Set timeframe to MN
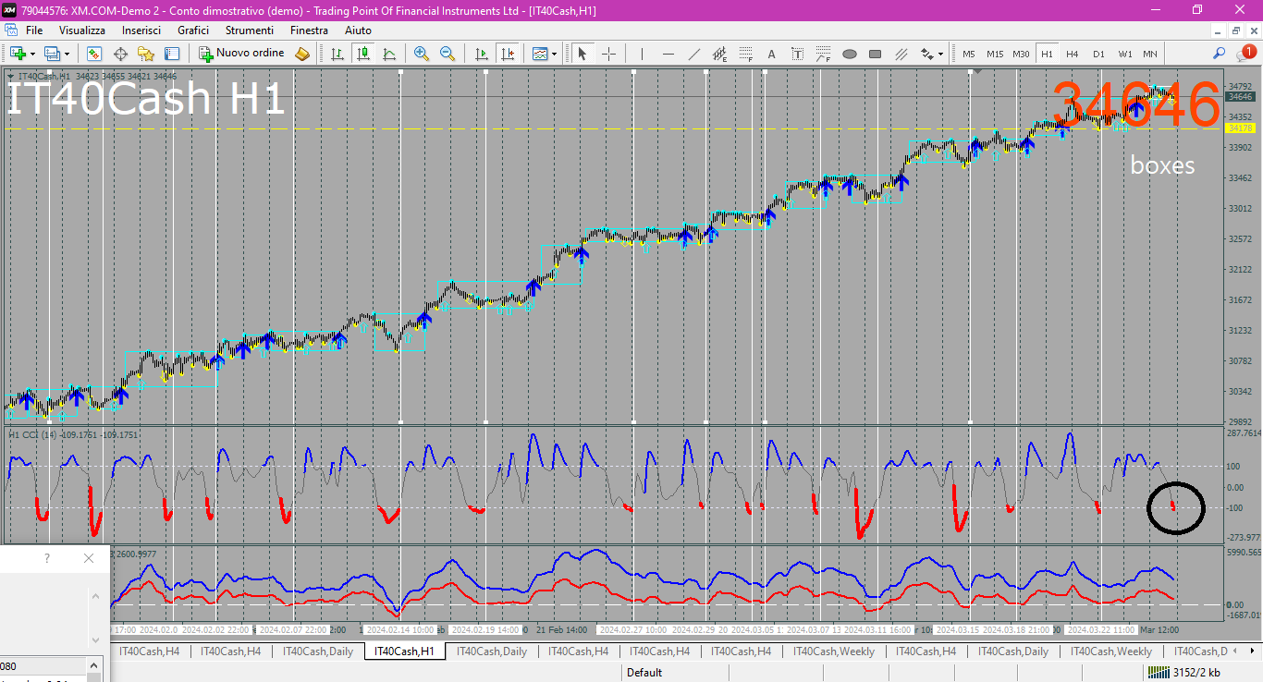 click(x=1150, y=54)
